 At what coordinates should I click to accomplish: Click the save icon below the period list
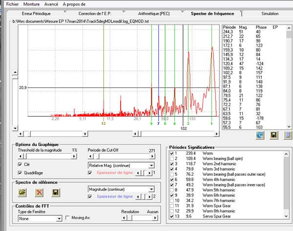click(x=274, y=135)
